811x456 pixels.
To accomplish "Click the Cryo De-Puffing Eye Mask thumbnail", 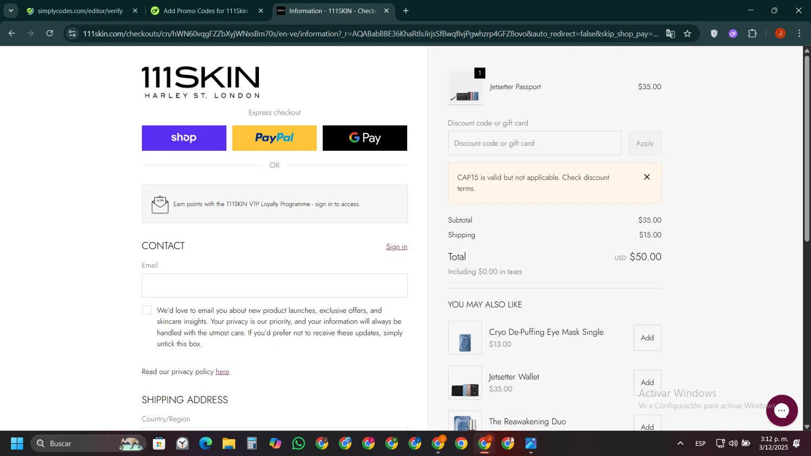I will click(x=465, y=338).
